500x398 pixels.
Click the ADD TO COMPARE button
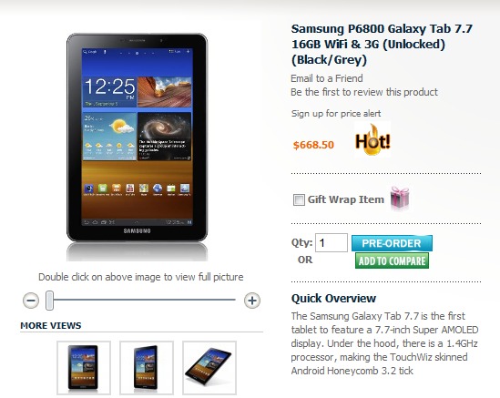pyautogui.click(x=392, y=260)
